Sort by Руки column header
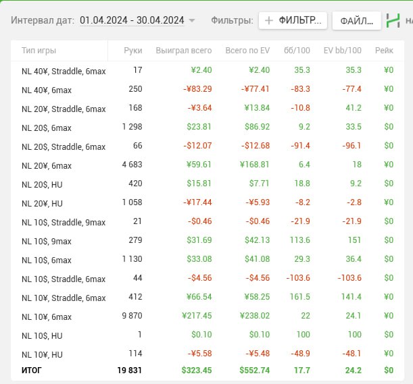Image resolution: width=413 pixels, height=384 pixels. pos(133,50)
